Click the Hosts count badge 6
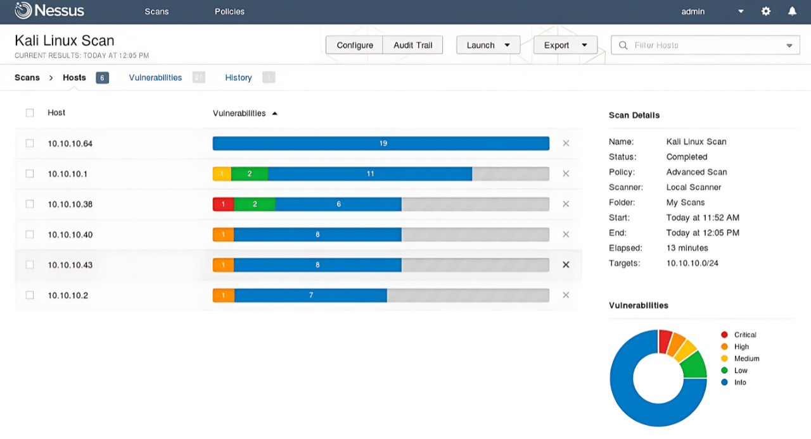 [x=102, y=78]
